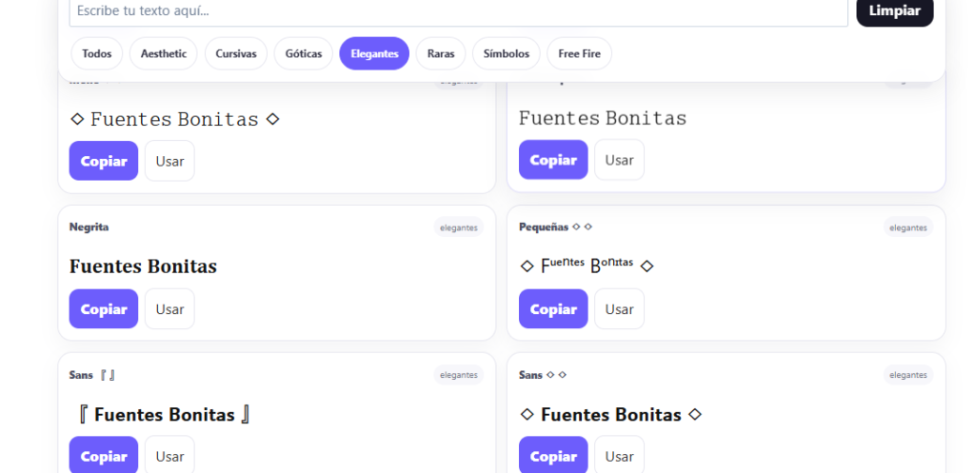Use the Sans bracketed 『』 font style
This screenshot has height=473, width=975.
pos(169,456)
